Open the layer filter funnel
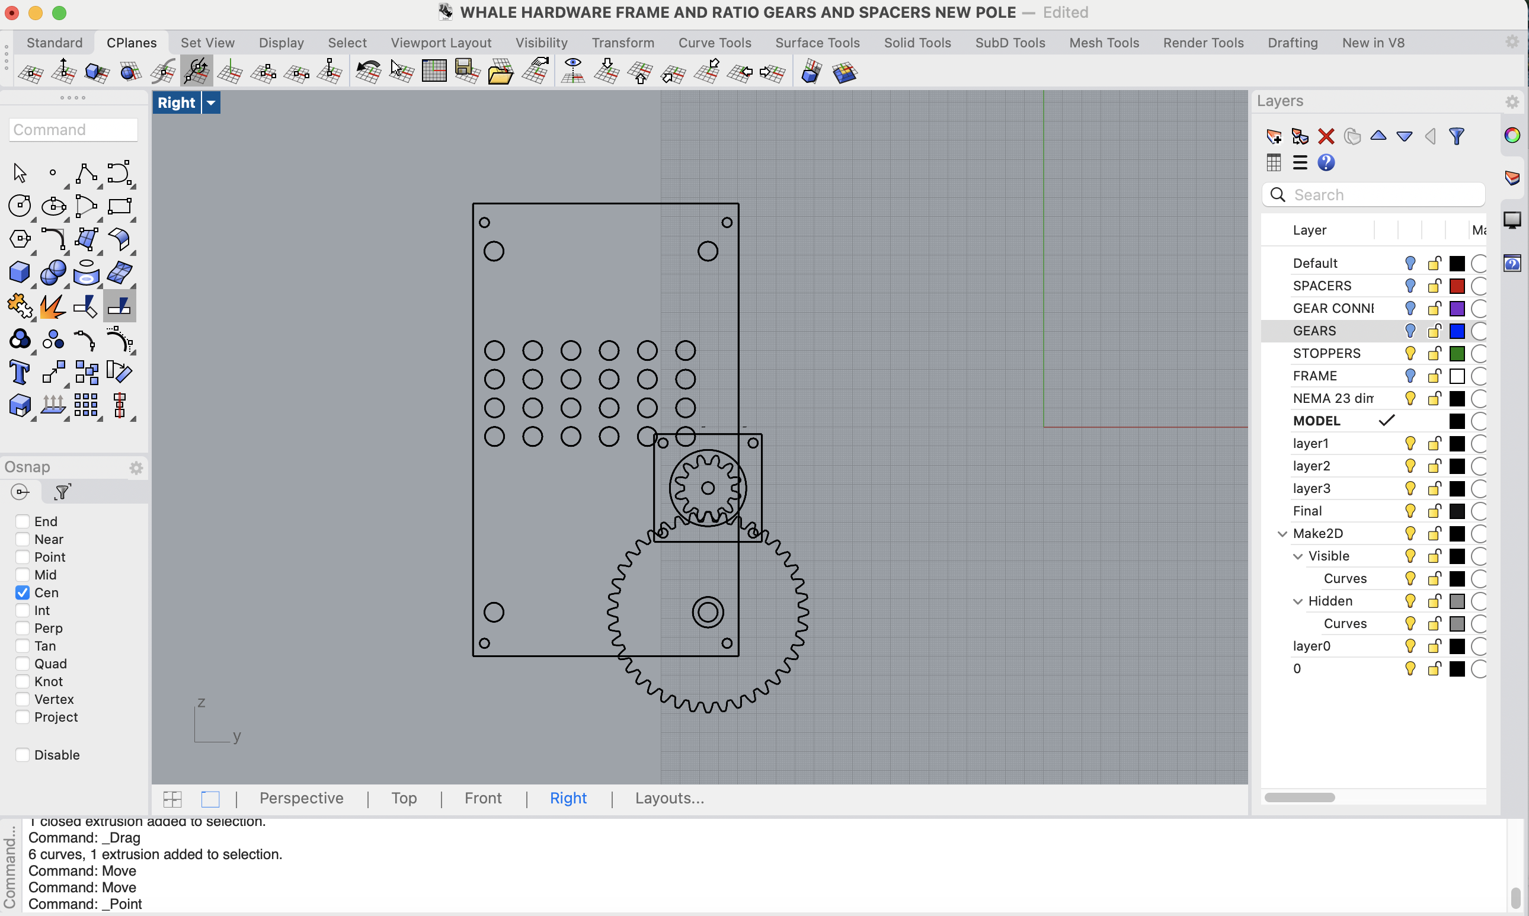Viewport: 1529px width, 916px height. (1457, 136)
